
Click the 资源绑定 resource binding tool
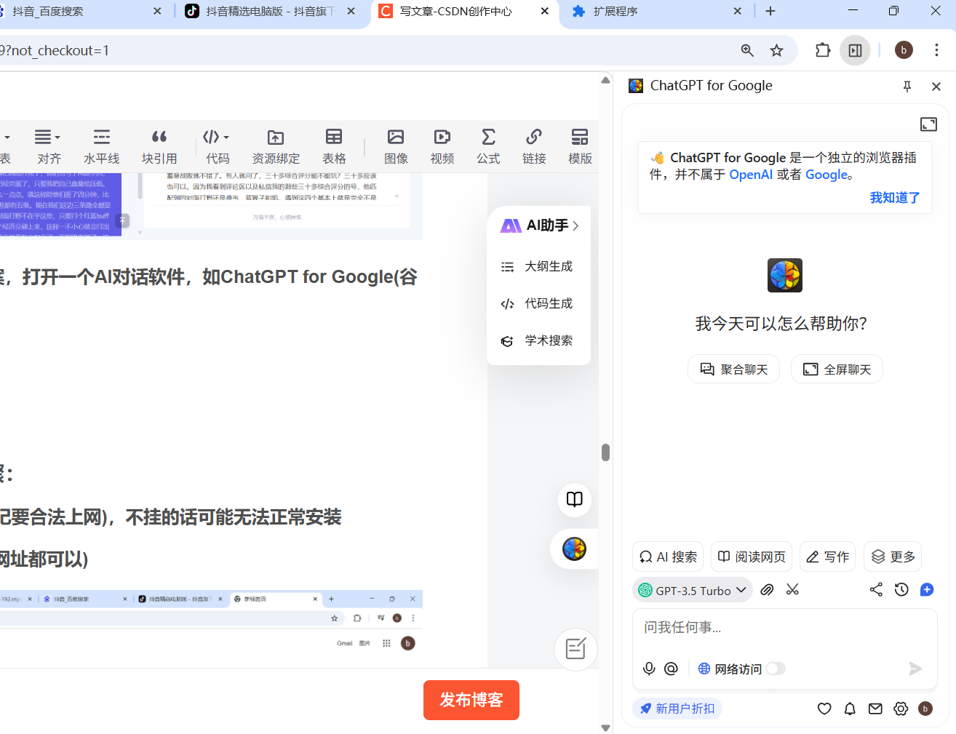pyautogui.click(x=276, y=146)
